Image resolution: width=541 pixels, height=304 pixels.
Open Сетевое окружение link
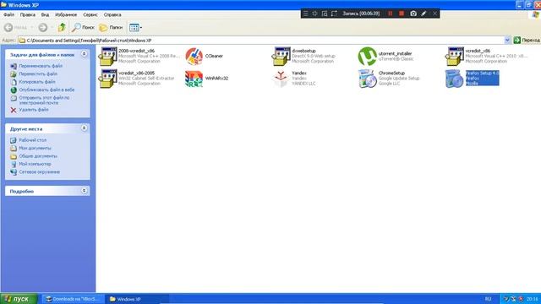tap(40, 171)
